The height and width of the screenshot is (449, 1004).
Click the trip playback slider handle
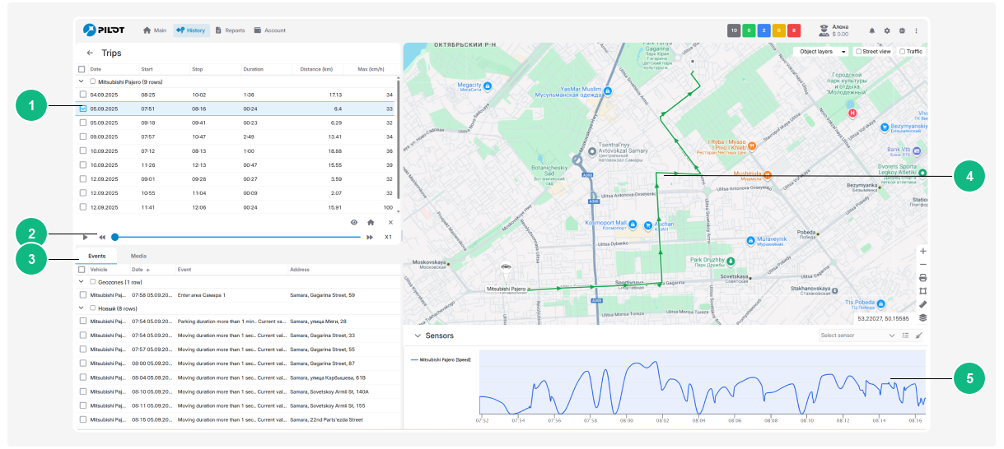coord(114,237)
